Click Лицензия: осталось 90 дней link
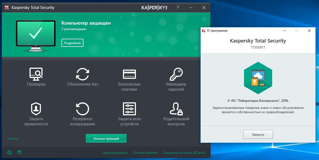The height and width of the screenshot is (160, 319). (184, 152)
